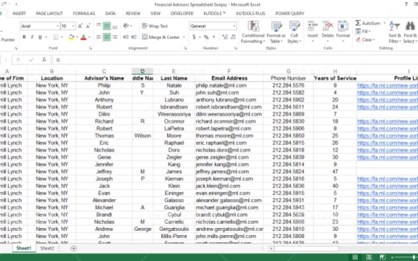Select column D header
Screen dimensions: 418x261
click(x=143, y=71)
